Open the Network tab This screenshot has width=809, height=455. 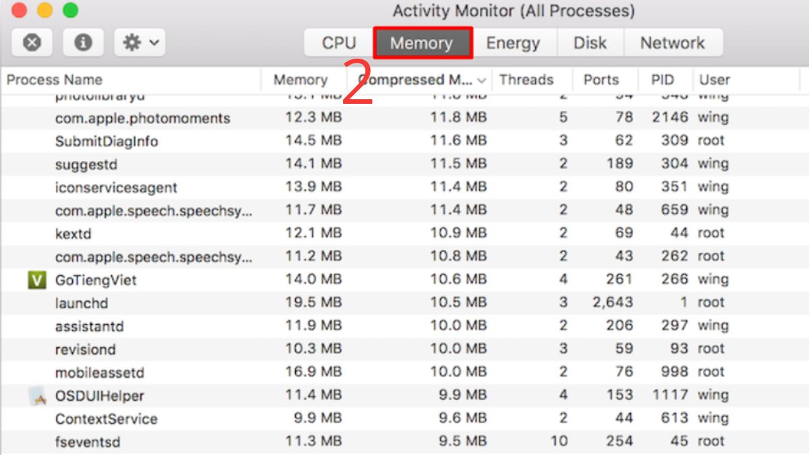[672, 43]
